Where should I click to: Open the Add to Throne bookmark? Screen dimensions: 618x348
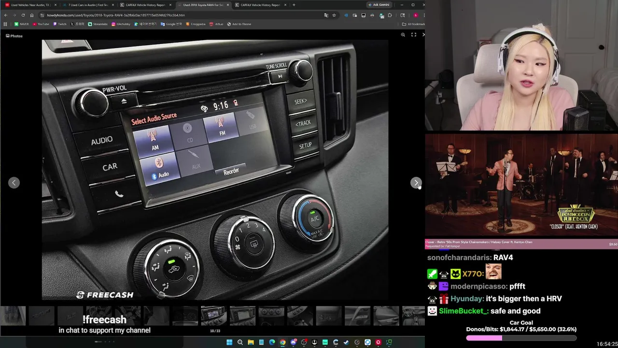click(239, 24)
